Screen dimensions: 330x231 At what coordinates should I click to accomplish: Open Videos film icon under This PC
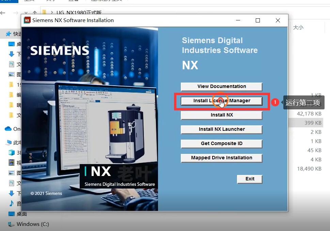(x=11, y=162)
